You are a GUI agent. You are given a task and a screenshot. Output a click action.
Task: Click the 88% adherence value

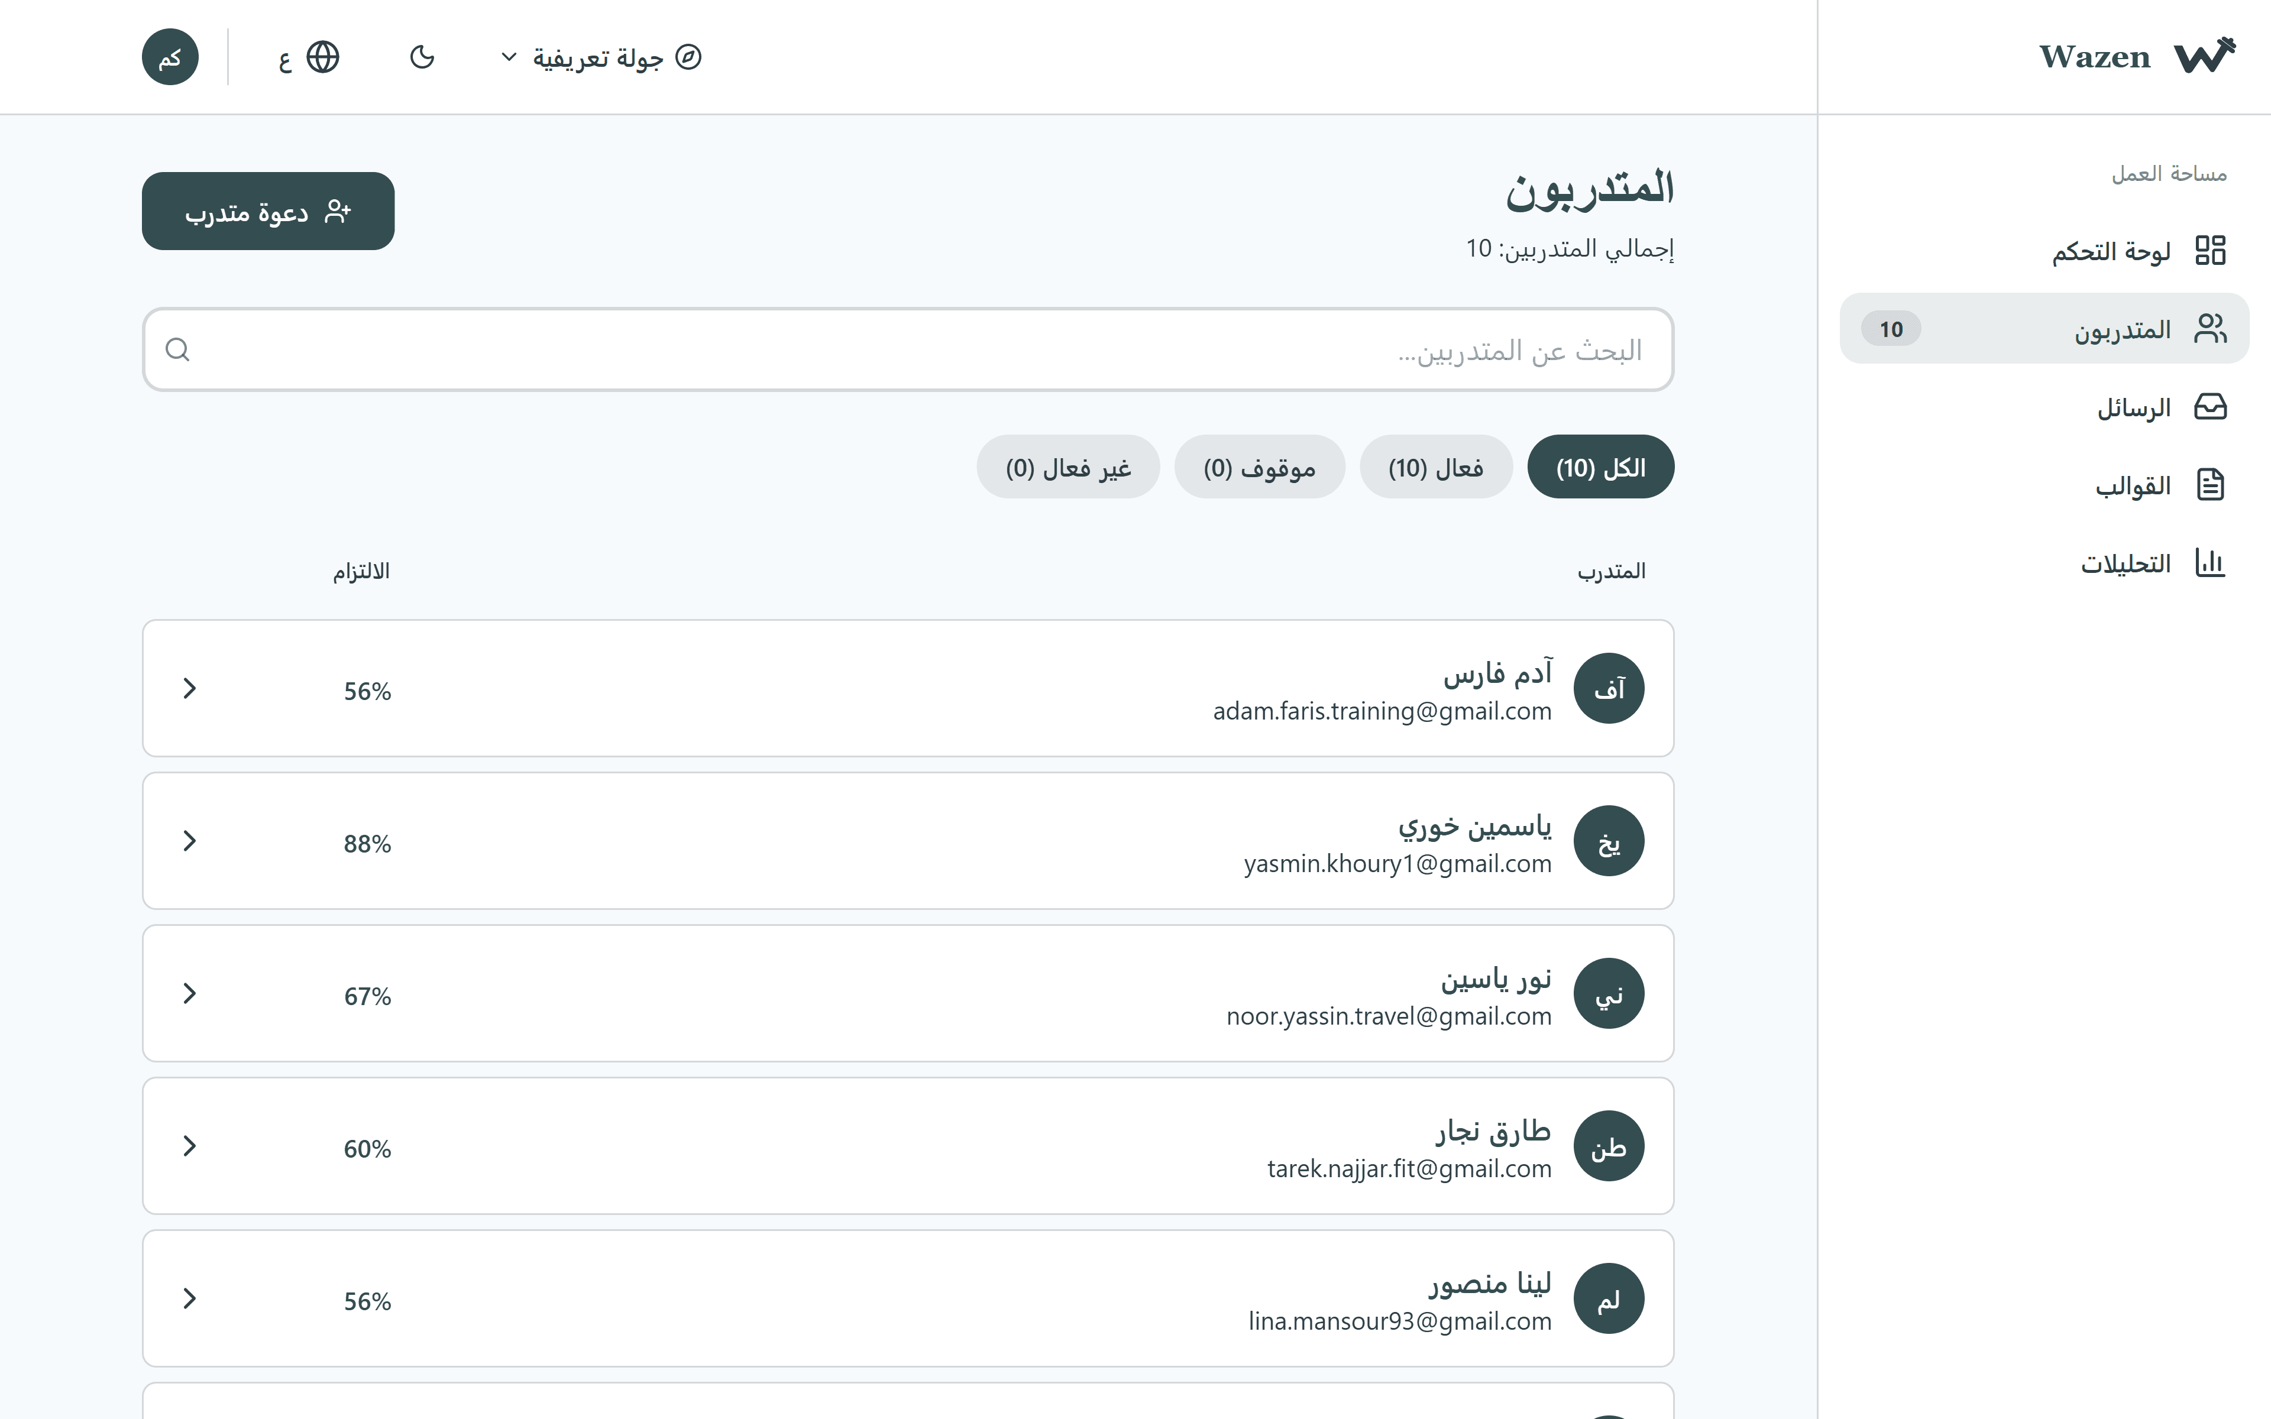[x=367, y=845]
